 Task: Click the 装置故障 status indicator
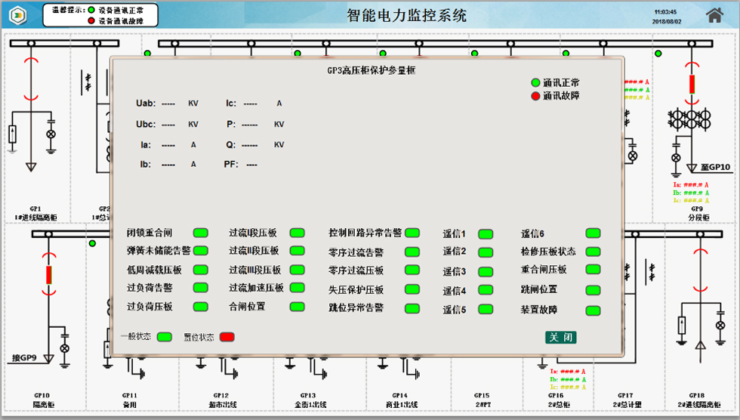tap(593, 310)
